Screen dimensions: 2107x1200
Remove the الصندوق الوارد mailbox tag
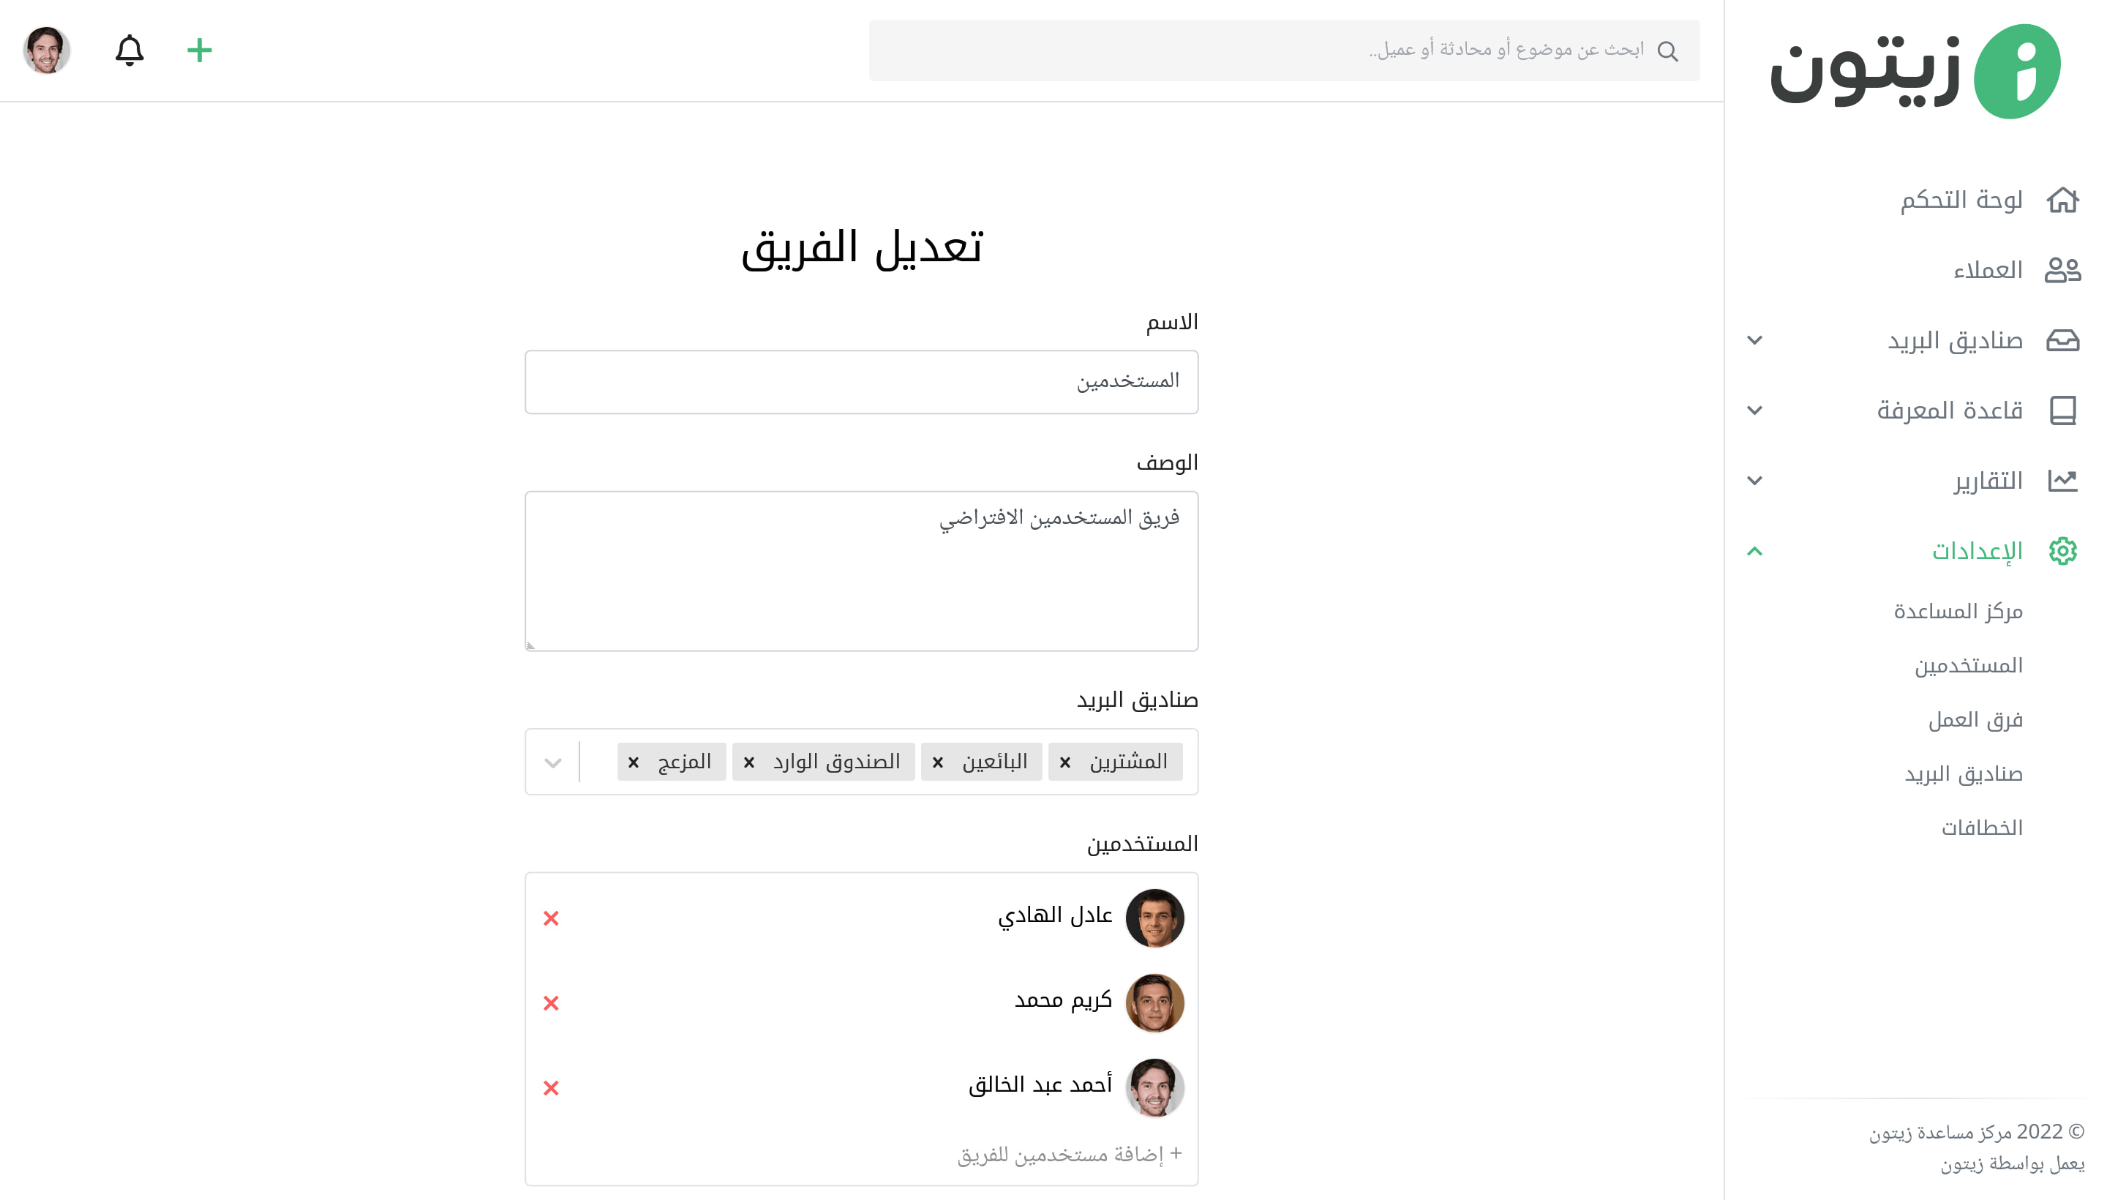[x=748, y=762]
